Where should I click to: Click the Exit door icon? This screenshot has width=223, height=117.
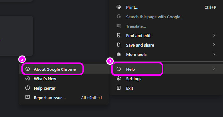(x=119, y=88)
